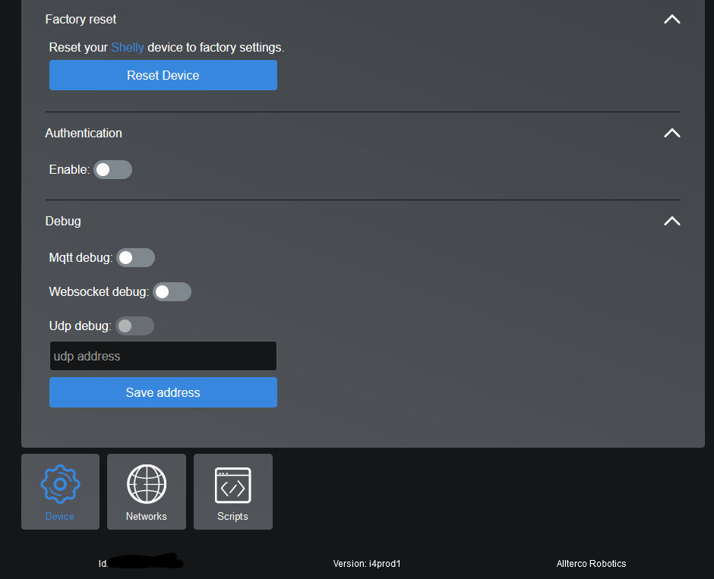Click the Reset Device button

tap(163, 75)
